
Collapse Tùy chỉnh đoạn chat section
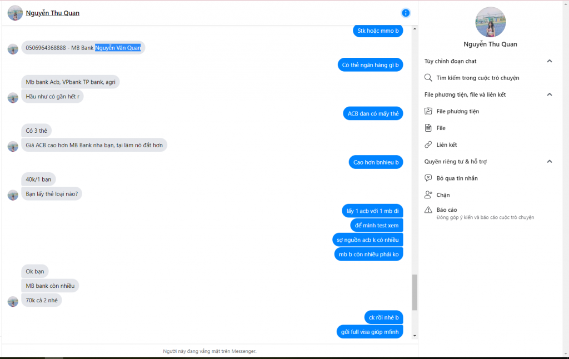click(550, 61)
